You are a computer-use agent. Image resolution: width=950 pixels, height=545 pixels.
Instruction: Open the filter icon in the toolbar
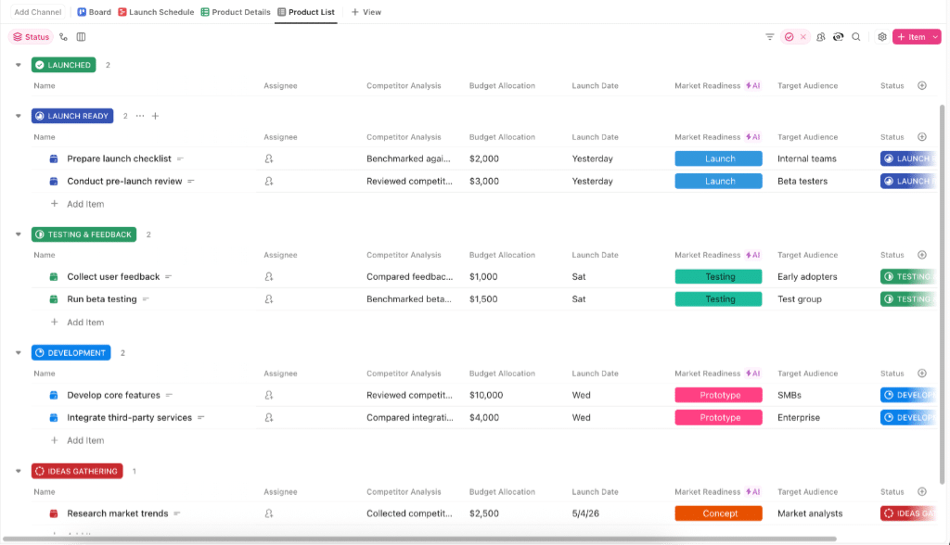(x=769, y=37)
